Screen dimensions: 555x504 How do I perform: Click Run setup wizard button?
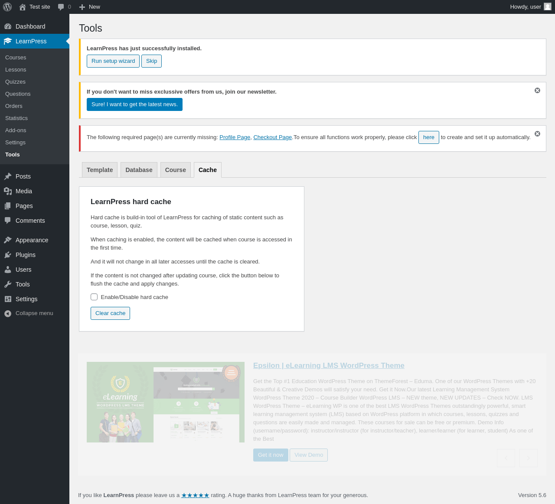(113, 61)
